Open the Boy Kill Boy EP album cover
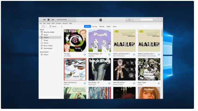The height and width of the screenshot is (111, 198). 100,69
